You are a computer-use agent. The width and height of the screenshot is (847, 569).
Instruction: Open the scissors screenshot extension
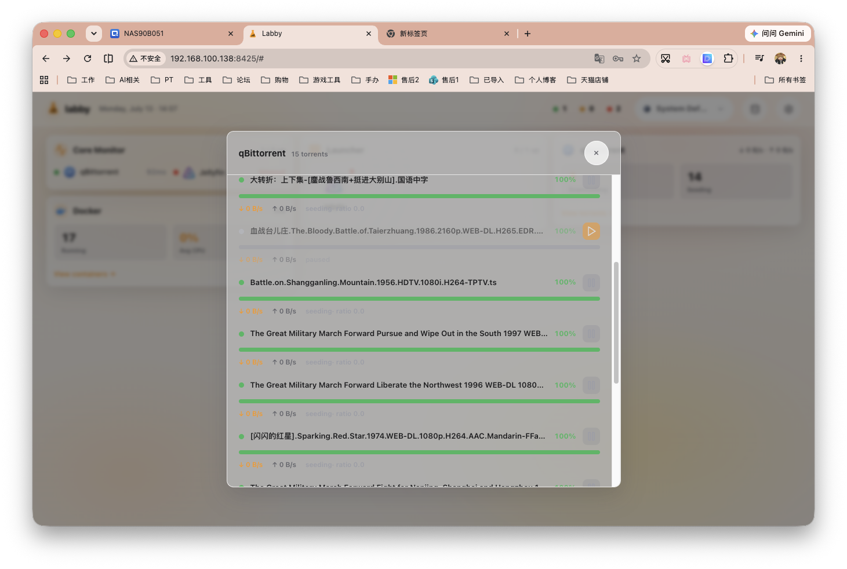click(666, 59)
